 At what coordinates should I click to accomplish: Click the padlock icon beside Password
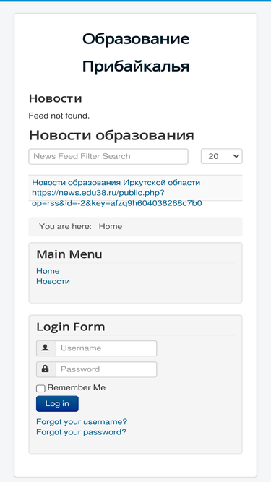coord(46,369)
